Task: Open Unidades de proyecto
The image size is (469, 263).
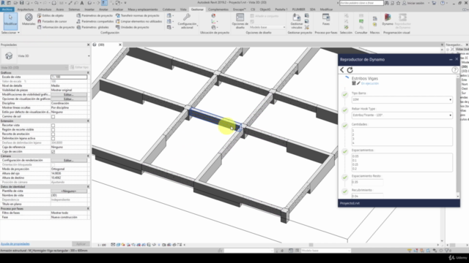Action: (132, 27)
